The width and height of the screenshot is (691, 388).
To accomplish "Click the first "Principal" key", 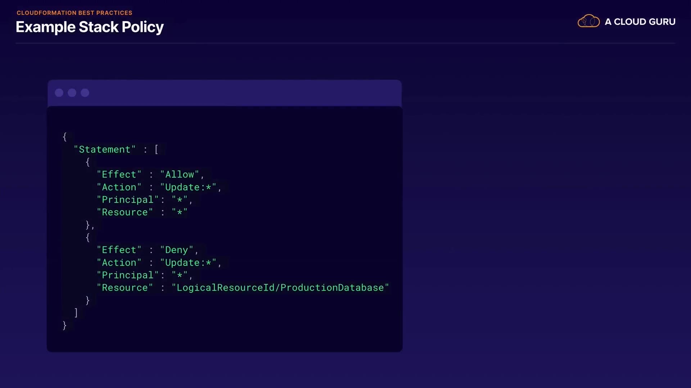I will pyautogui.click(x=128, y=200).
